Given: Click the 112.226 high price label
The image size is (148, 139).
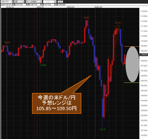Looking at the screenshot, I should coord(86,18).
